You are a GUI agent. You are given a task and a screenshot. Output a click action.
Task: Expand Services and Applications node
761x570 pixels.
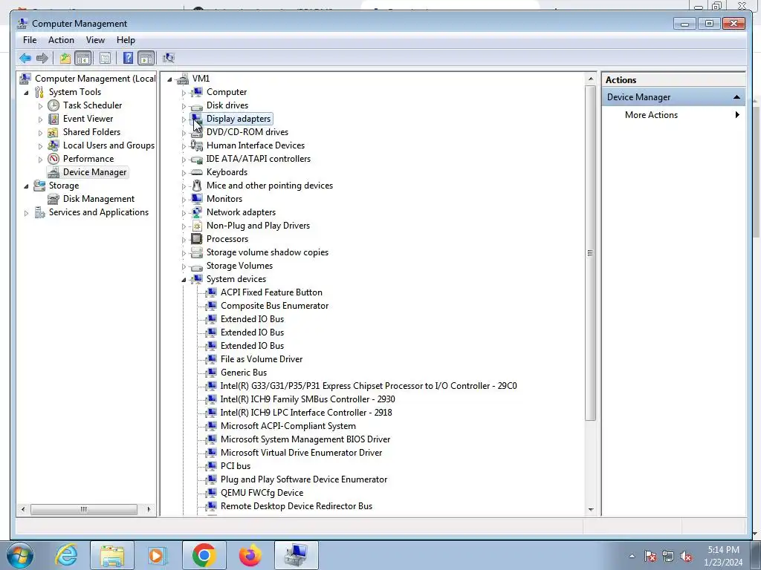coord(26,213)
